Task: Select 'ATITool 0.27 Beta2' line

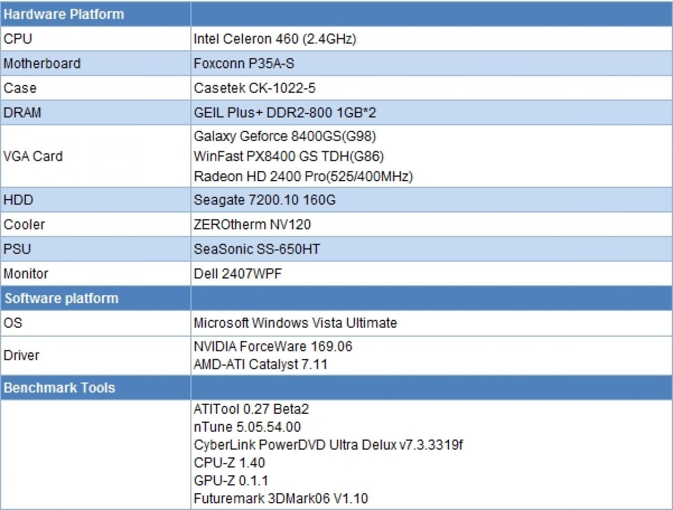Action: (251, 409)
